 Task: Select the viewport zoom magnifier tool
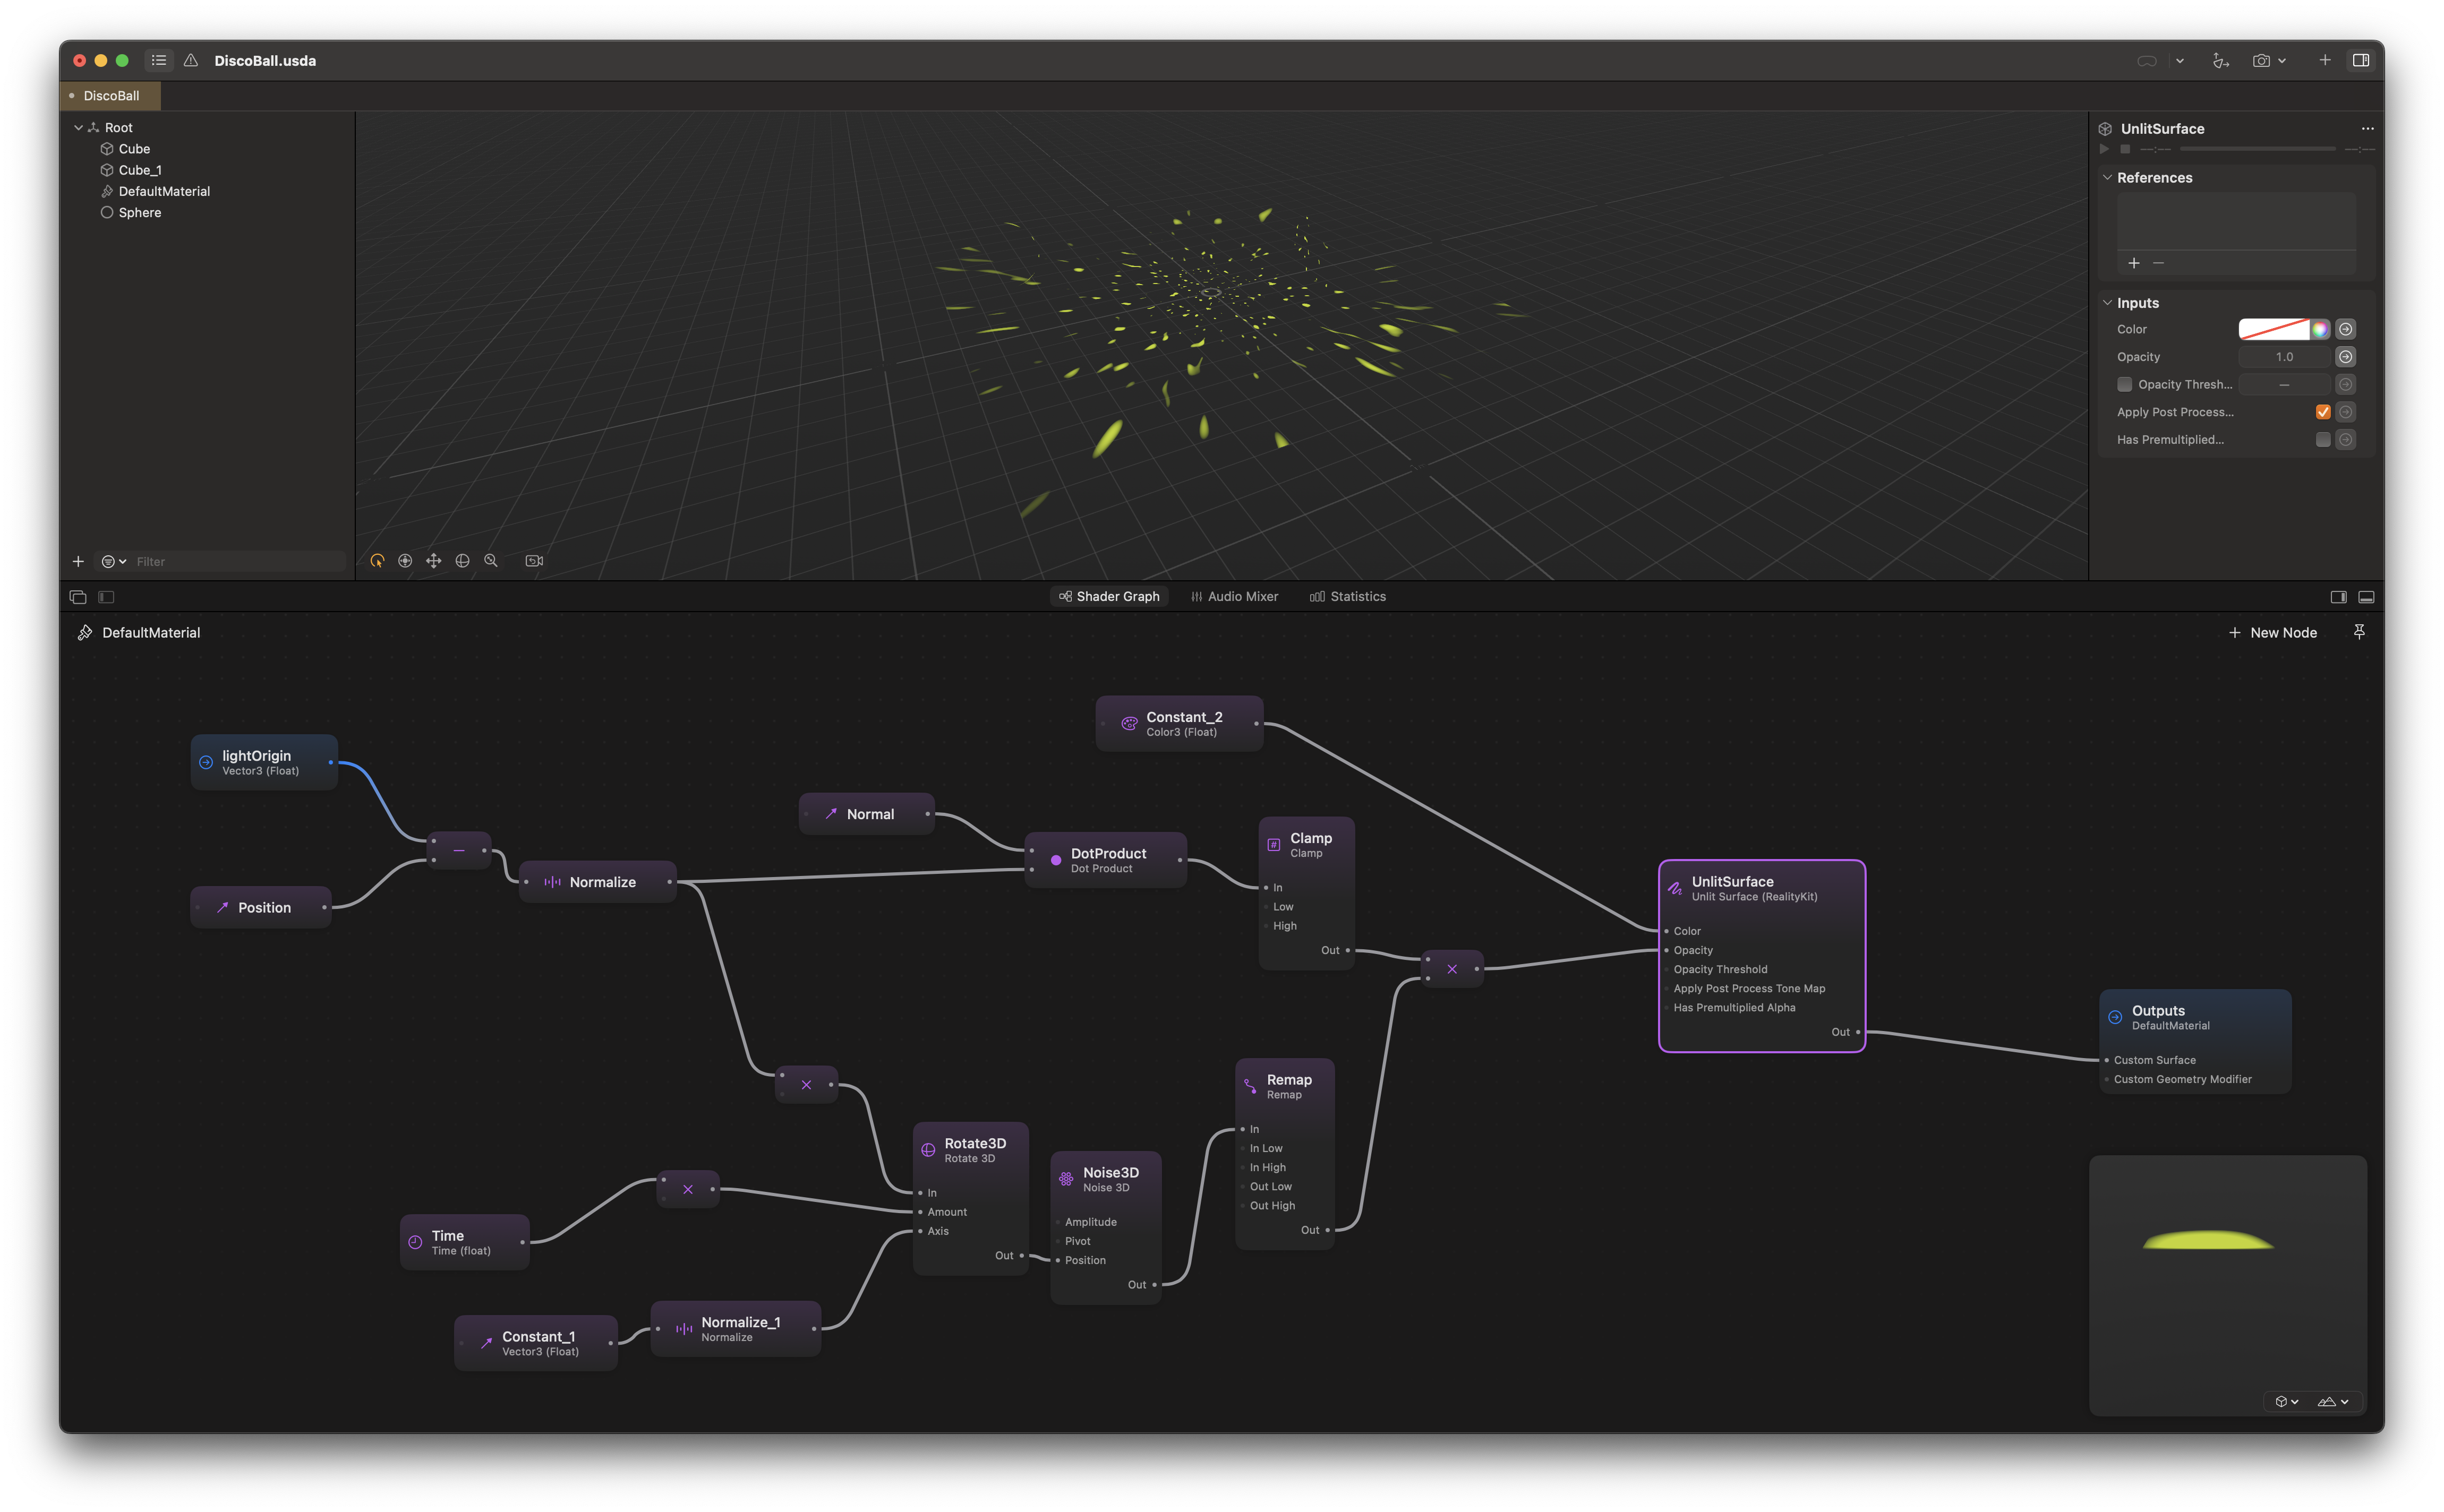tap(491, 561)
